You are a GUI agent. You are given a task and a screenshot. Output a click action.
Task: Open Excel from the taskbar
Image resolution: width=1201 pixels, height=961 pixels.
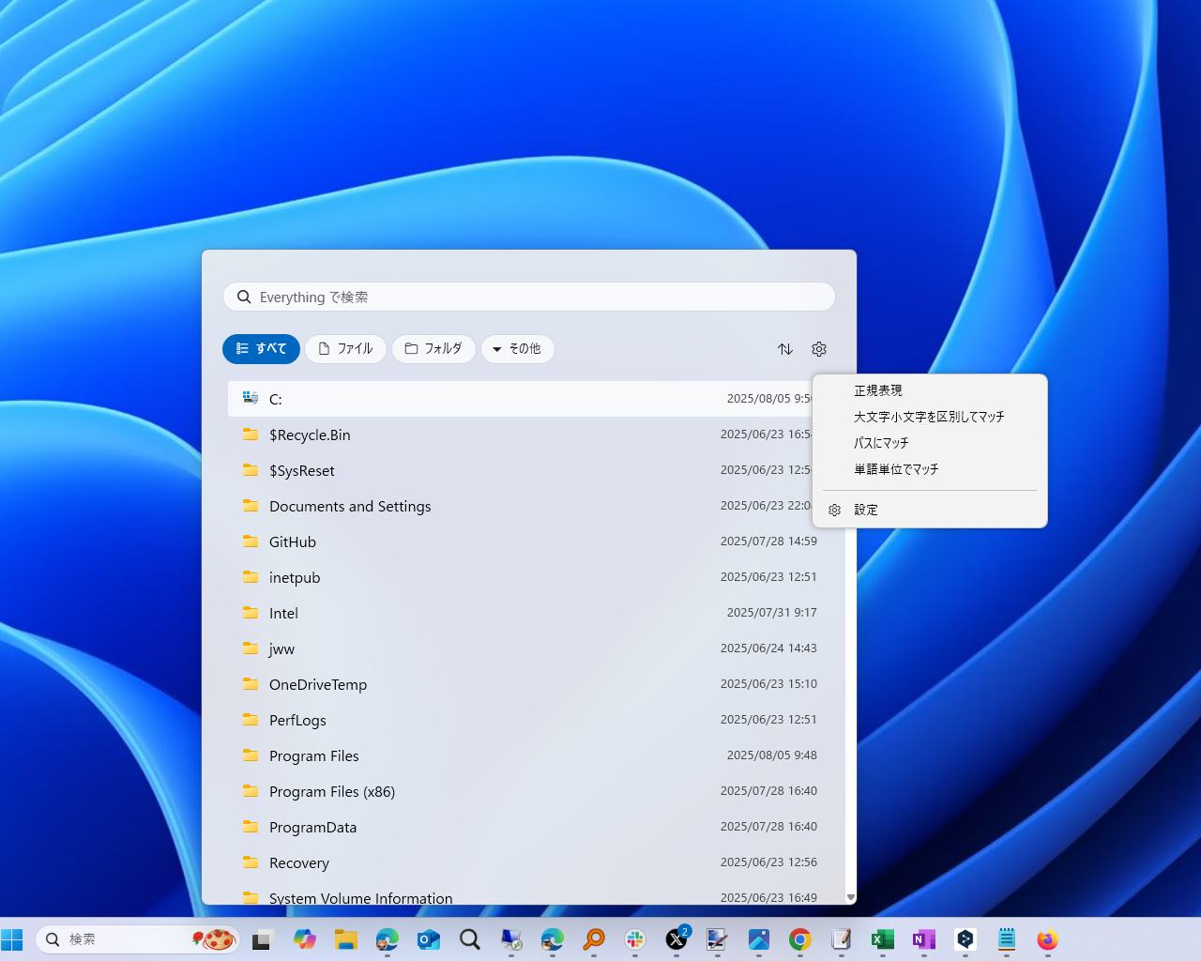(882, 939)
